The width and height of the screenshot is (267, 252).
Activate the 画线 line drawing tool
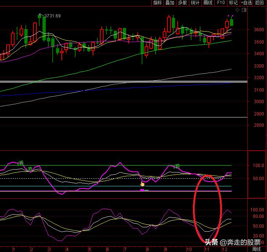pos(208,3)
